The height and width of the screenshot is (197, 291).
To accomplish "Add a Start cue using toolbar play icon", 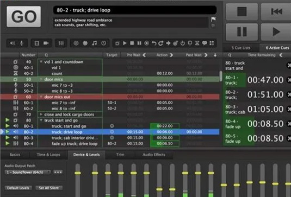I will [125, 43].
